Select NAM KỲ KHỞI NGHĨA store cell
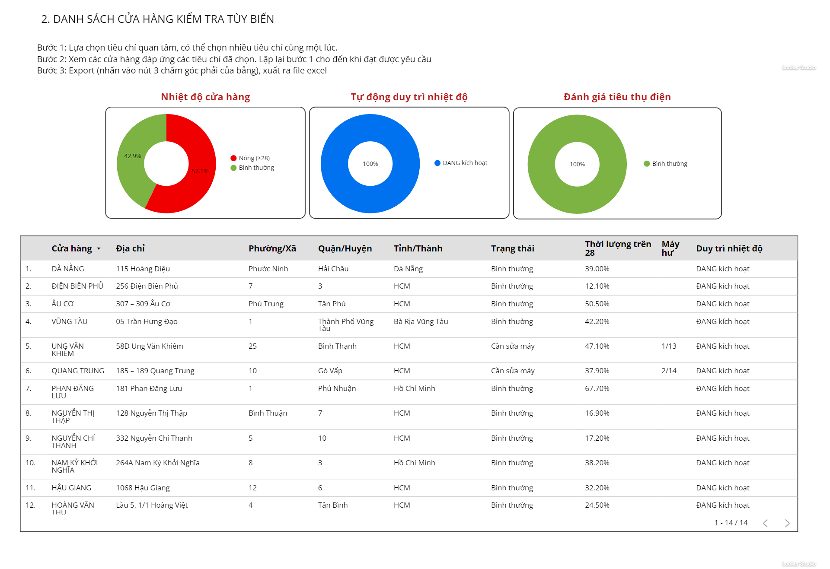This screenshot has height=569, width=830. click(74, 466)
